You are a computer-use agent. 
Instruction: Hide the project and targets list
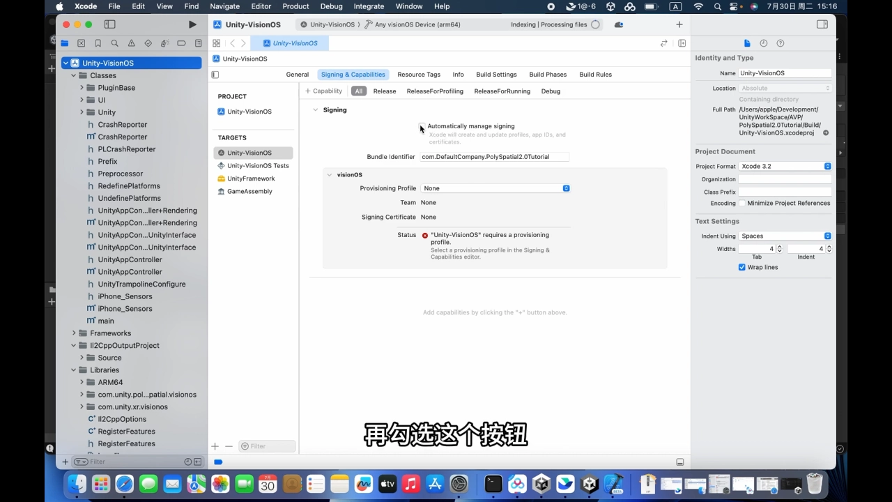(215, 75)
